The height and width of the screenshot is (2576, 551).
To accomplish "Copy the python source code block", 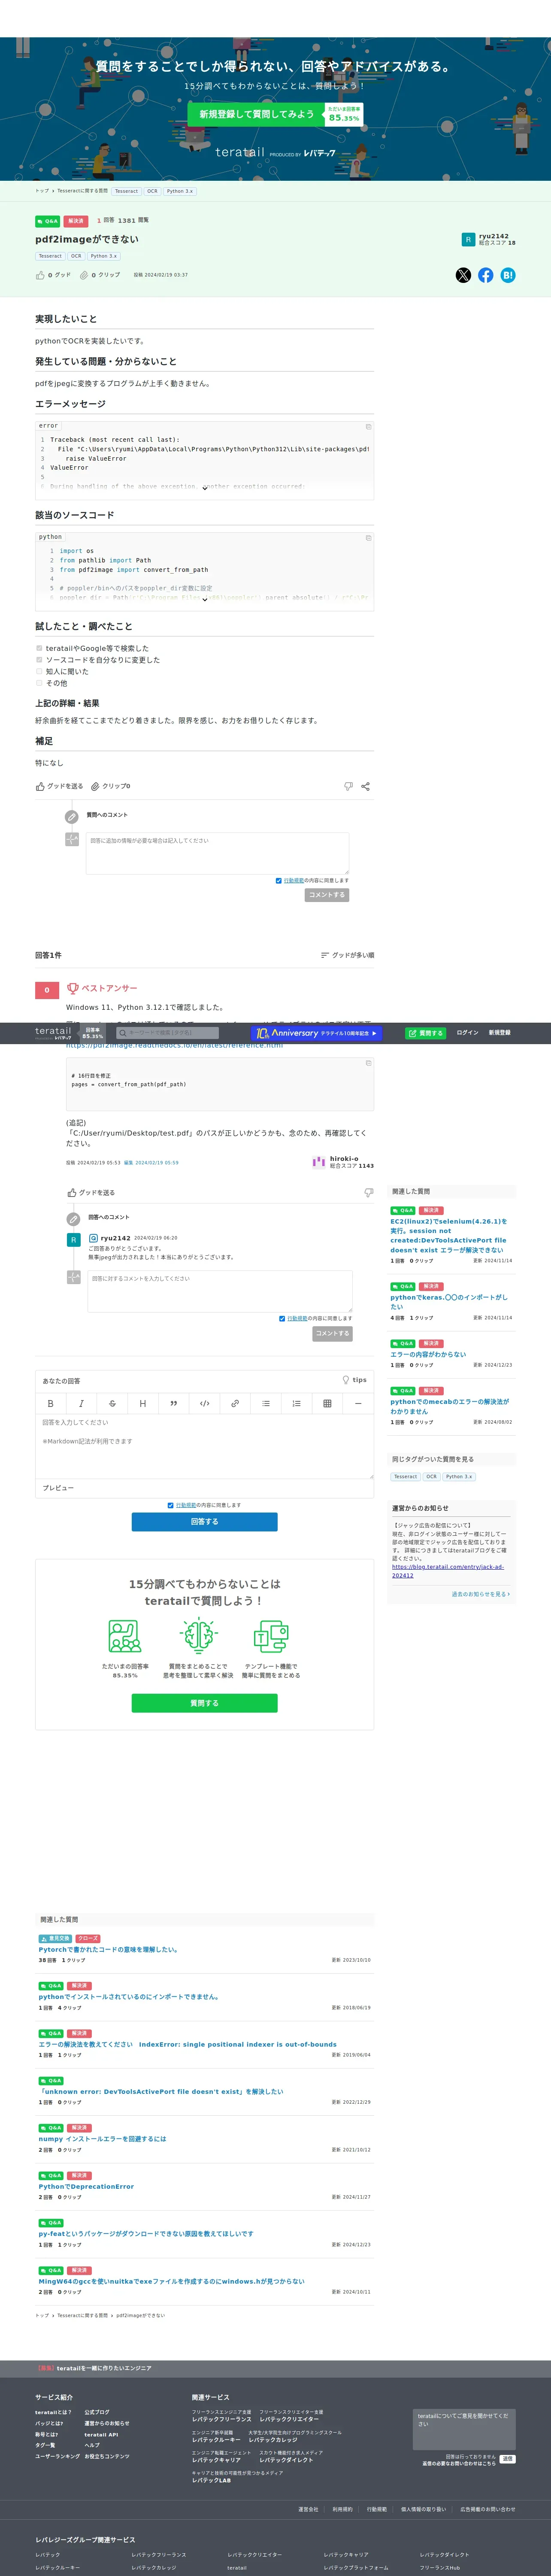I will tap(368, 538).
